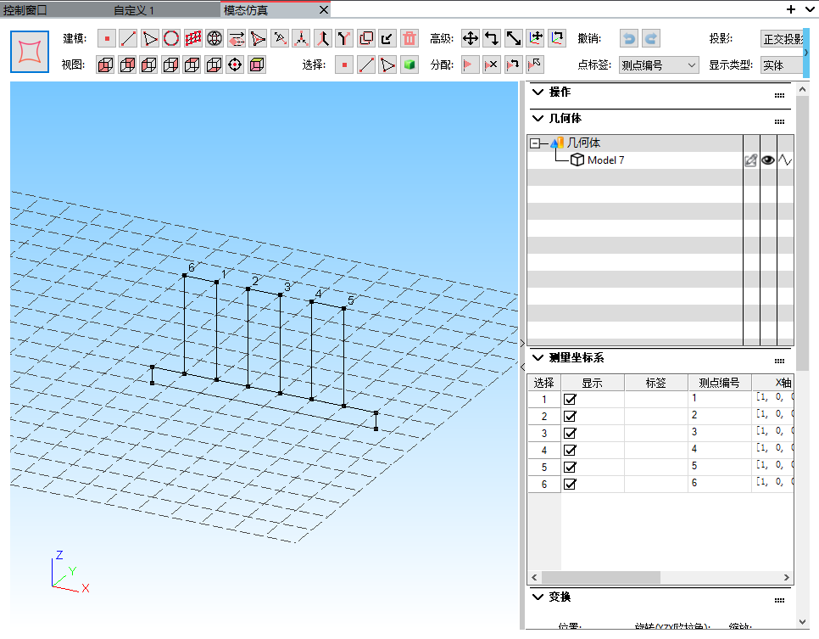
Task: Switch to the yellow-top shaded cube view
Action: tap(257, 64)
